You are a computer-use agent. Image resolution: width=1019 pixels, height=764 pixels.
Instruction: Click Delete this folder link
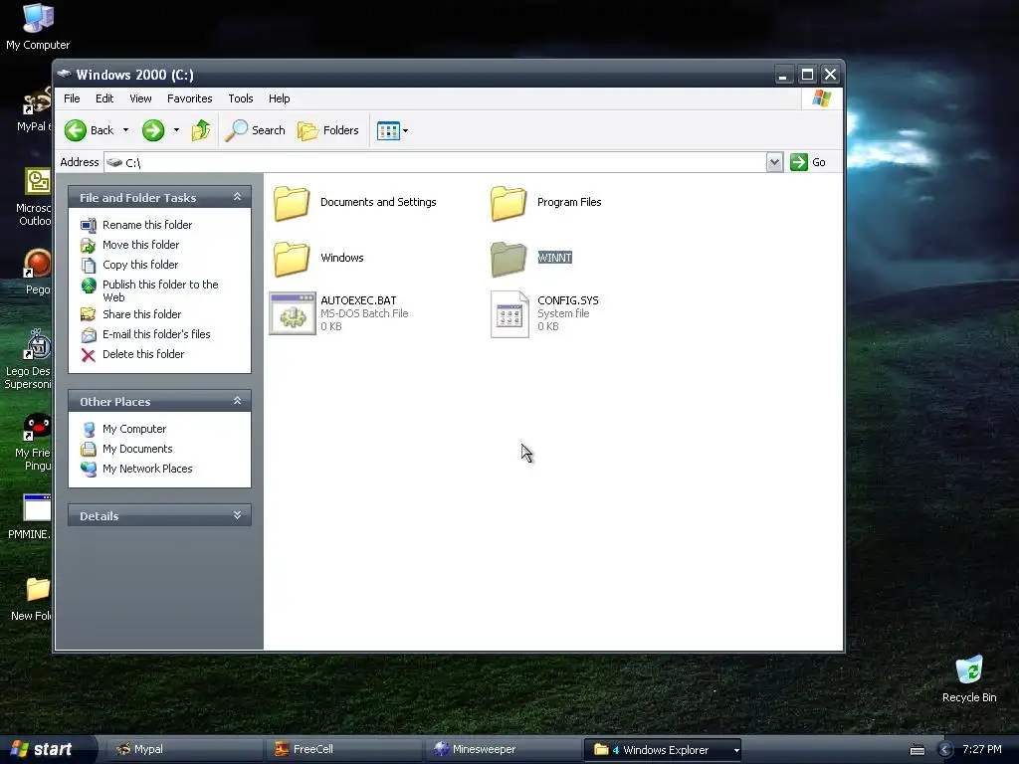click(x=143, y=355)
